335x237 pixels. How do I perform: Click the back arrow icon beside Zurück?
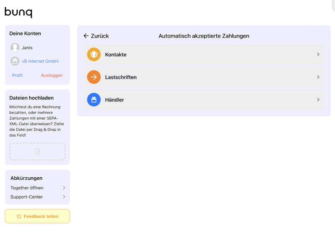click(86, 36)
